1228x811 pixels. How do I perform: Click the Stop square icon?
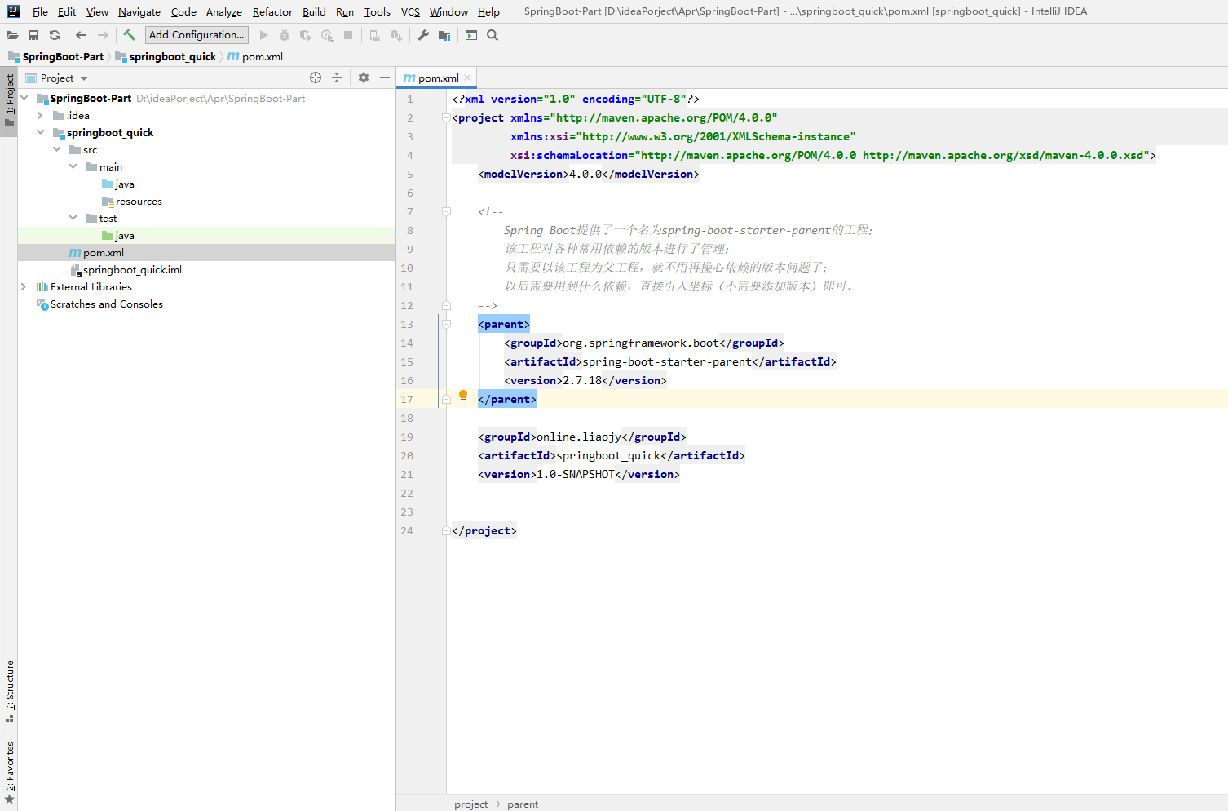tap(348, 35)
